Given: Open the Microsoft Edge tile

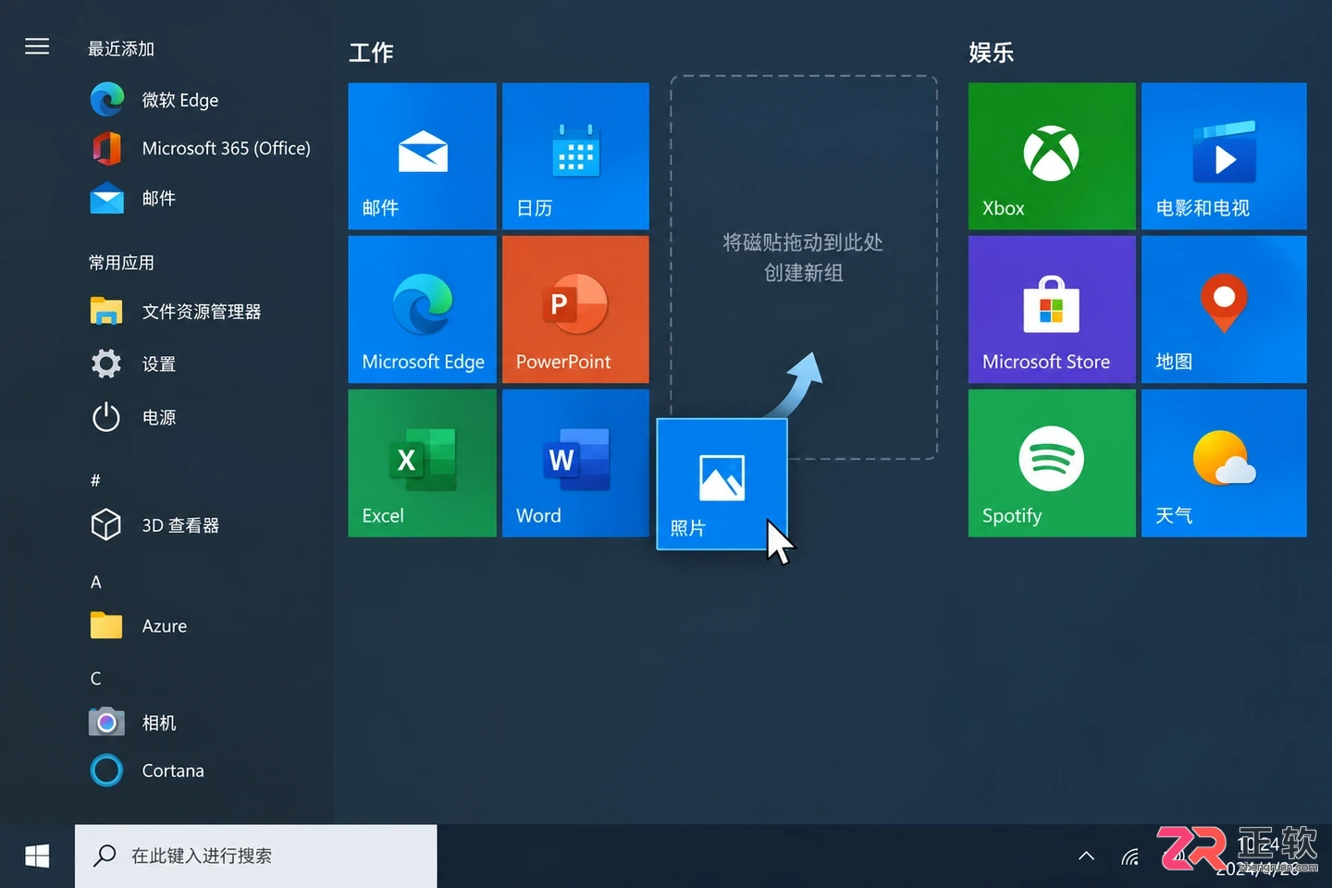Looking at the screenshot, I should point(422,309).
